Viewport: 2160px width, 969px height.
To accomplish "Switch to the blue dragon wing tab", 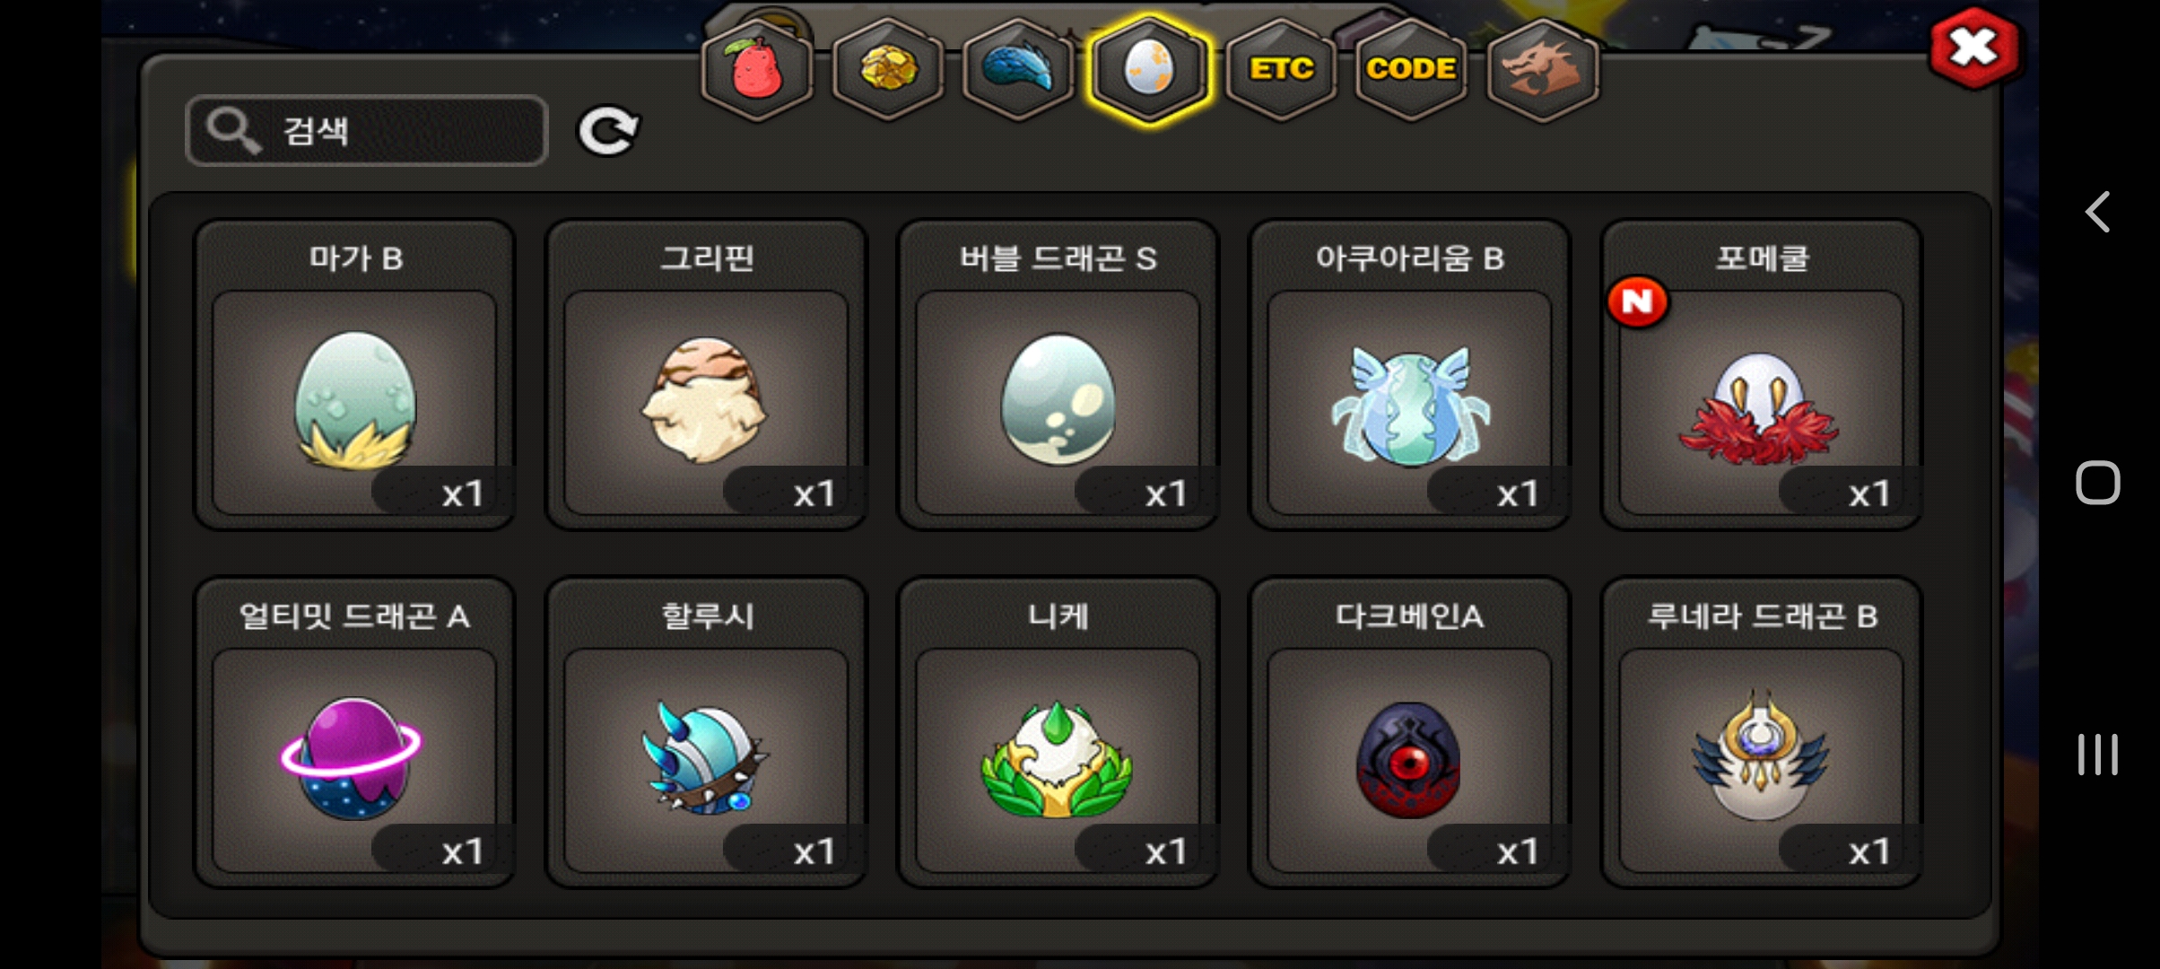I will pyautogui.click(x=1018, y=70).
